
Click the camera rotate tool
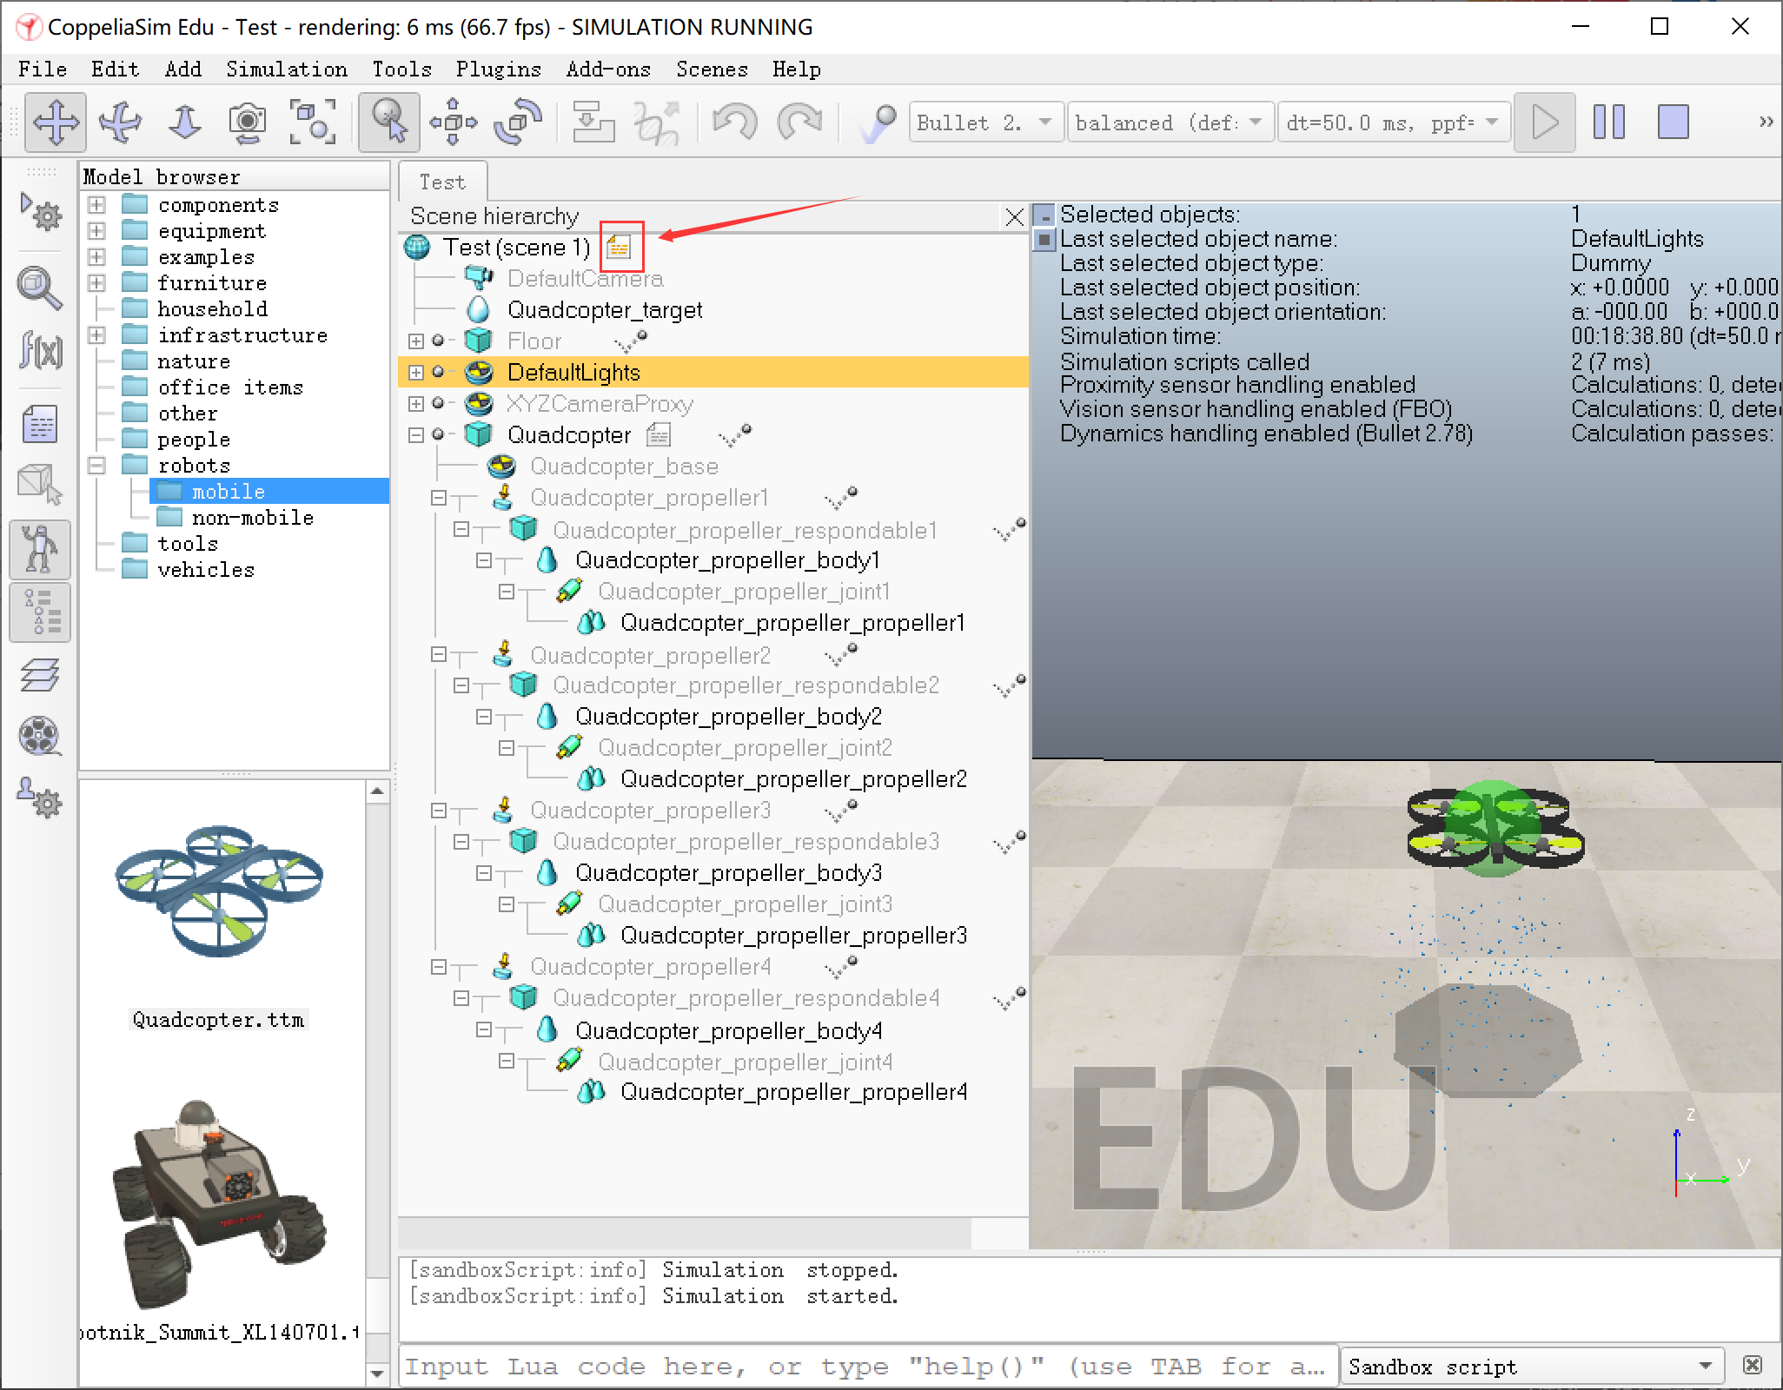pyautogui.click(x=120, y=122)
